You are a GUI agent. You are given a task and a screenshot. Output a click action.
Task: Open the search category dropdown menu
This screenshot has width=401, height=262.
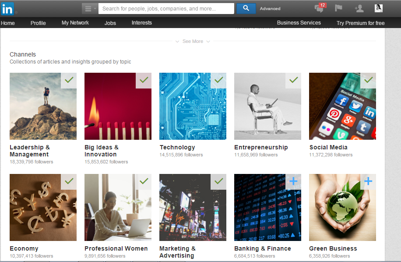(90, 8)
